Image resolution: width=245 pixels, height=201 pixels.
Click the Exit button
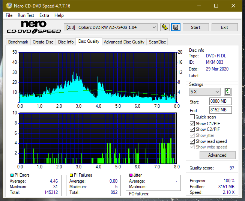tap(224, 27)
